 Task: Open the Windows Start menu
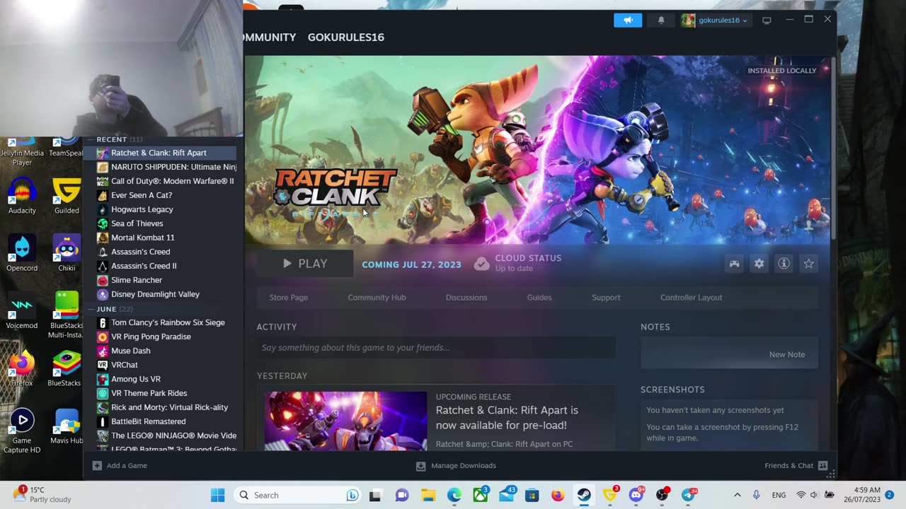[217, 495]
